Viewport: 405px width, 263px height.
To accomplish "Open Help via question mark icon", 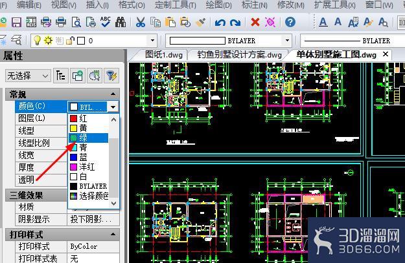I will point(290,22).
